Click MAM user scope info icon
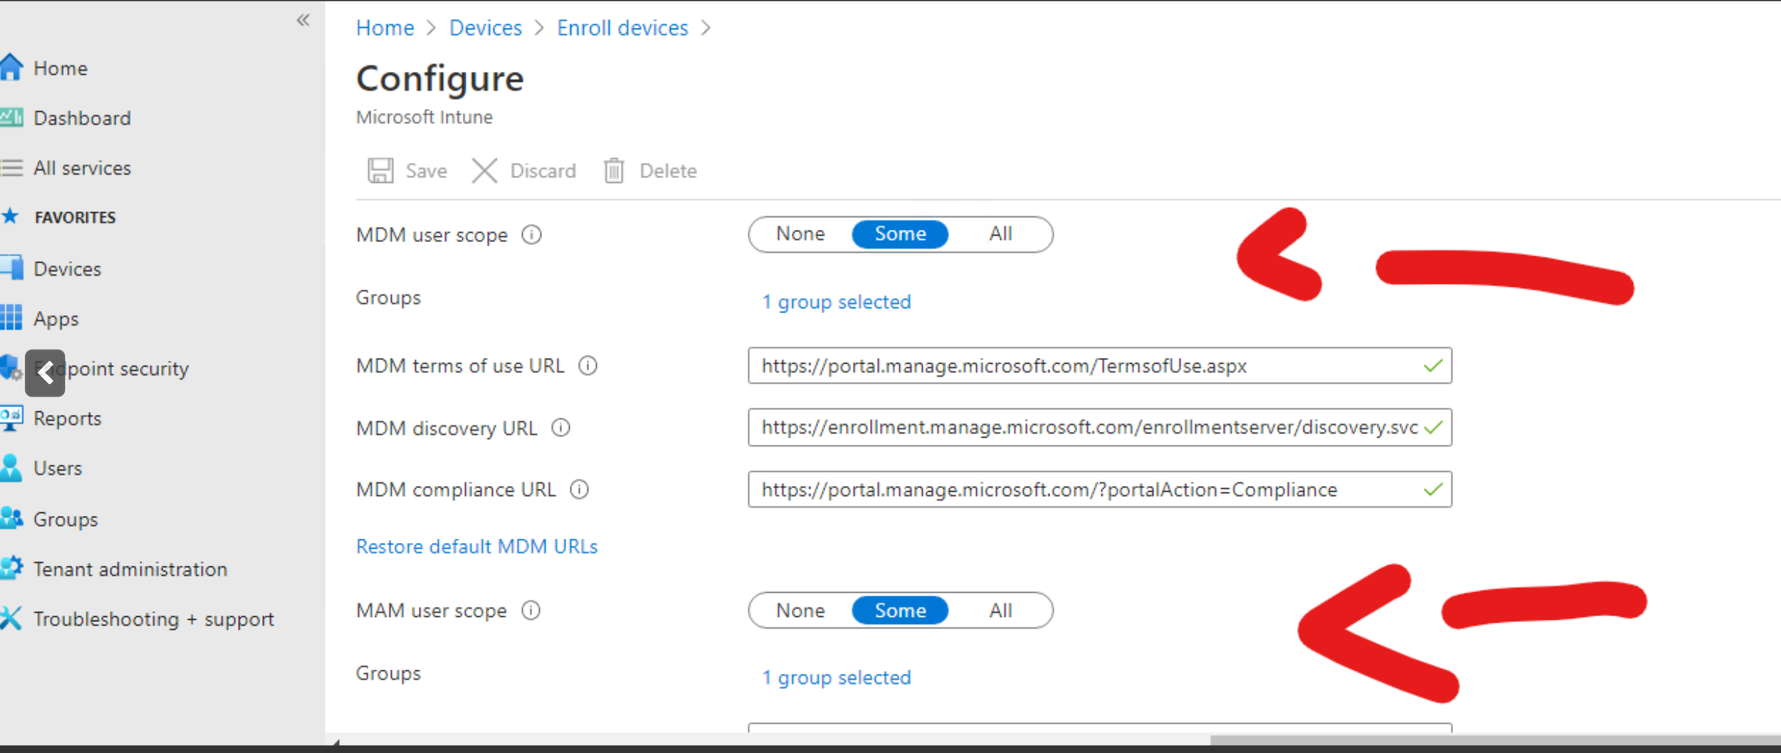 tap(531, 610)
